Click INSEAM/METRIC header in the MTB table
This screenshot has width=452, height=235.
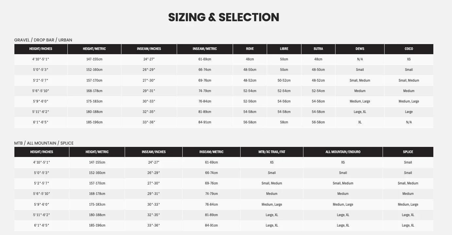[x=211, y=152]
